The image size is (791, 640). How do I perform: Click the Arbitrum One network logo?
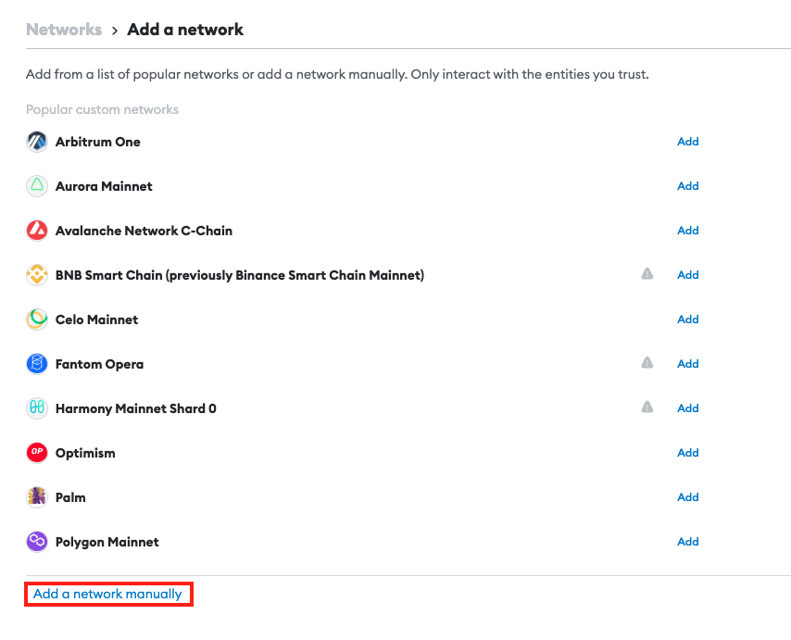click(36, 142)
